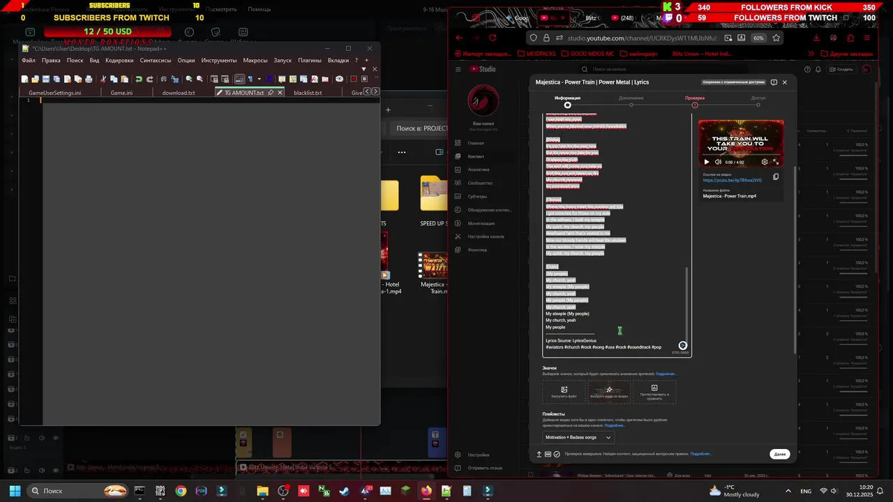This screenshot has height=502, width=893.
Task: Mute the video preview volume
Action: point(718,162)
